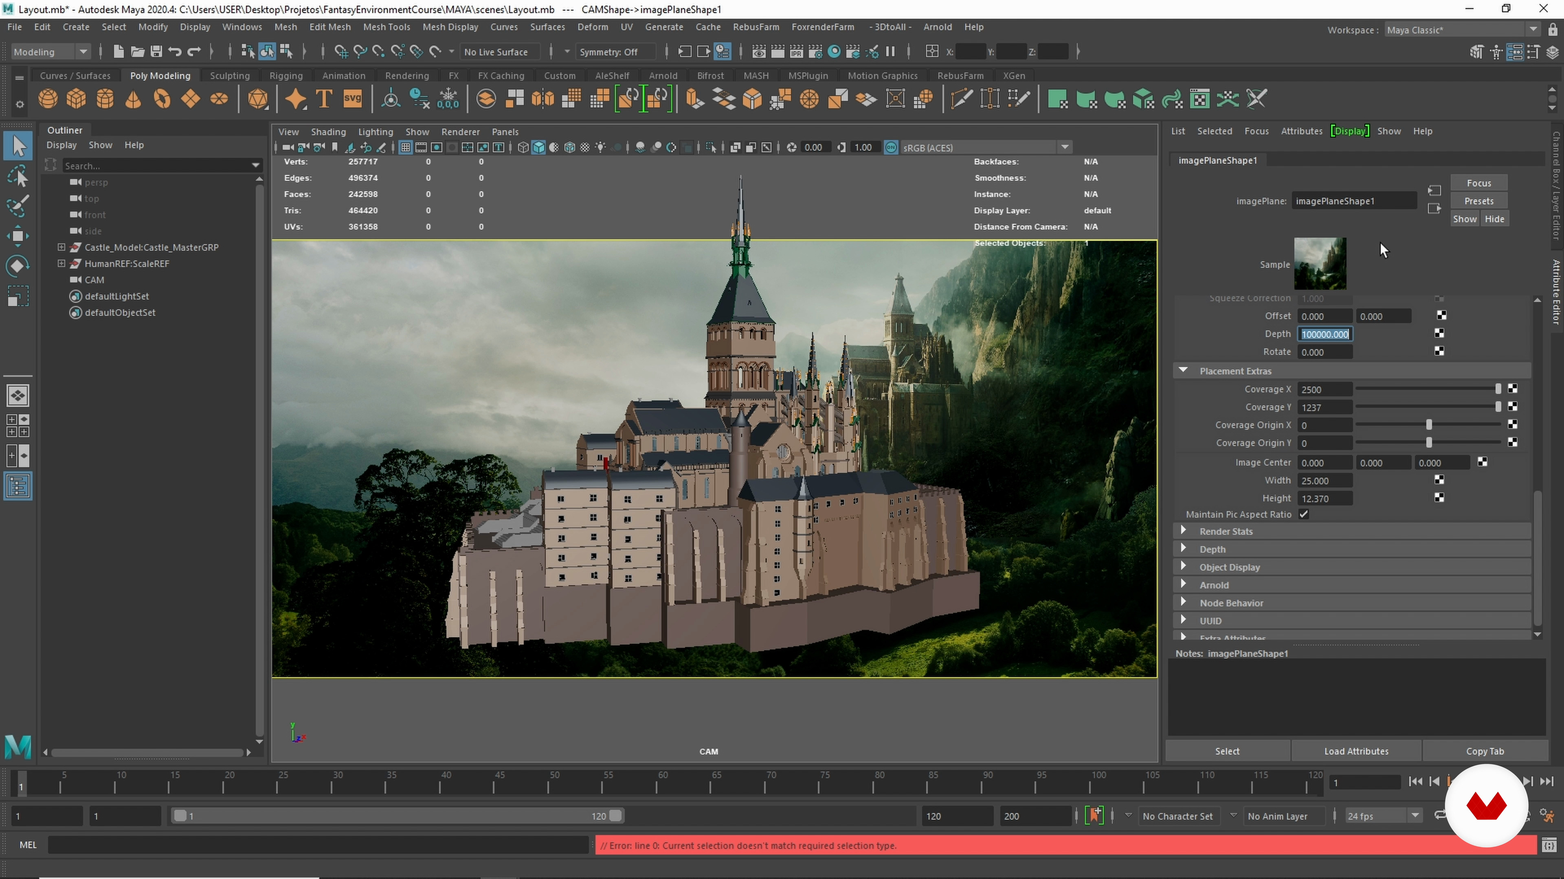The image size is (1564, 879).
Task: Open the viewport Shading menu
Action: point(328,131)
